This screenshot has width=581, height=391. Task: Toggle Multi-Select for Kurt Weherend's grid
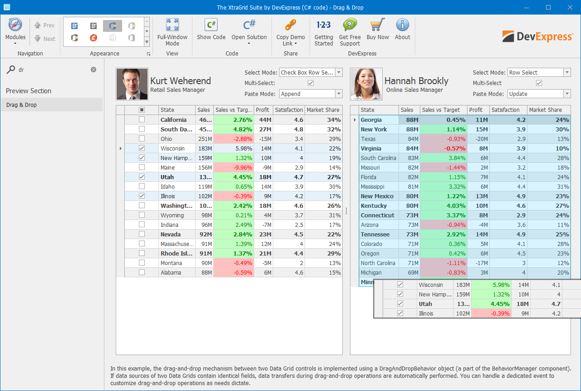tap(311, 83)
